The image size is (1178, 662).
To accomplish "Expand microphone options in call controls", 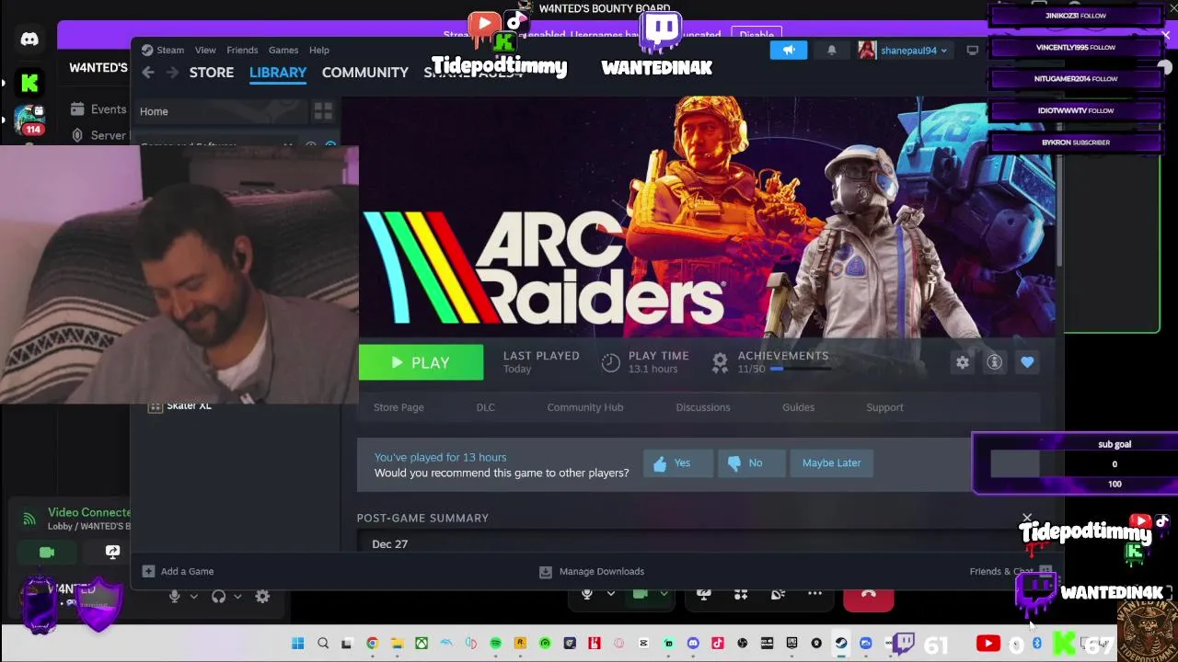I will tap(610, 594).
